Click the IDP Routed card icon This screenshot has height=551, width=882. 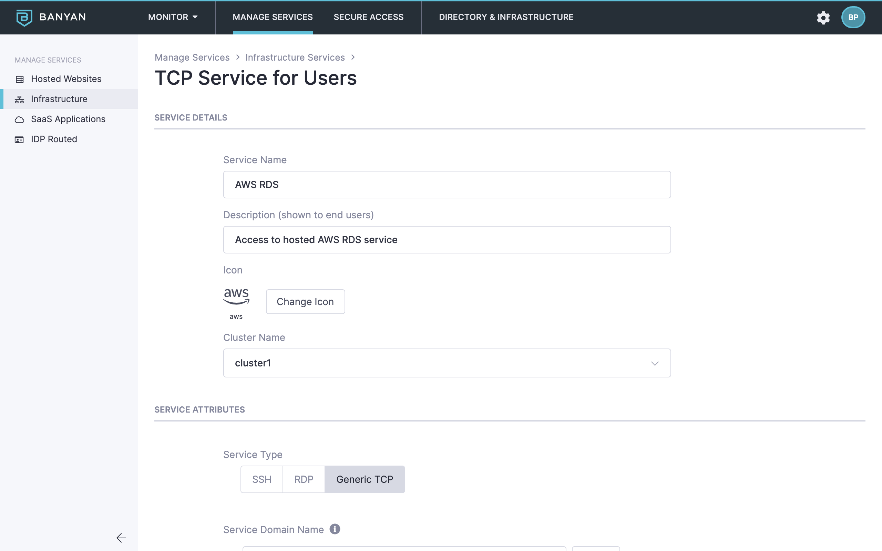[19, 139]
